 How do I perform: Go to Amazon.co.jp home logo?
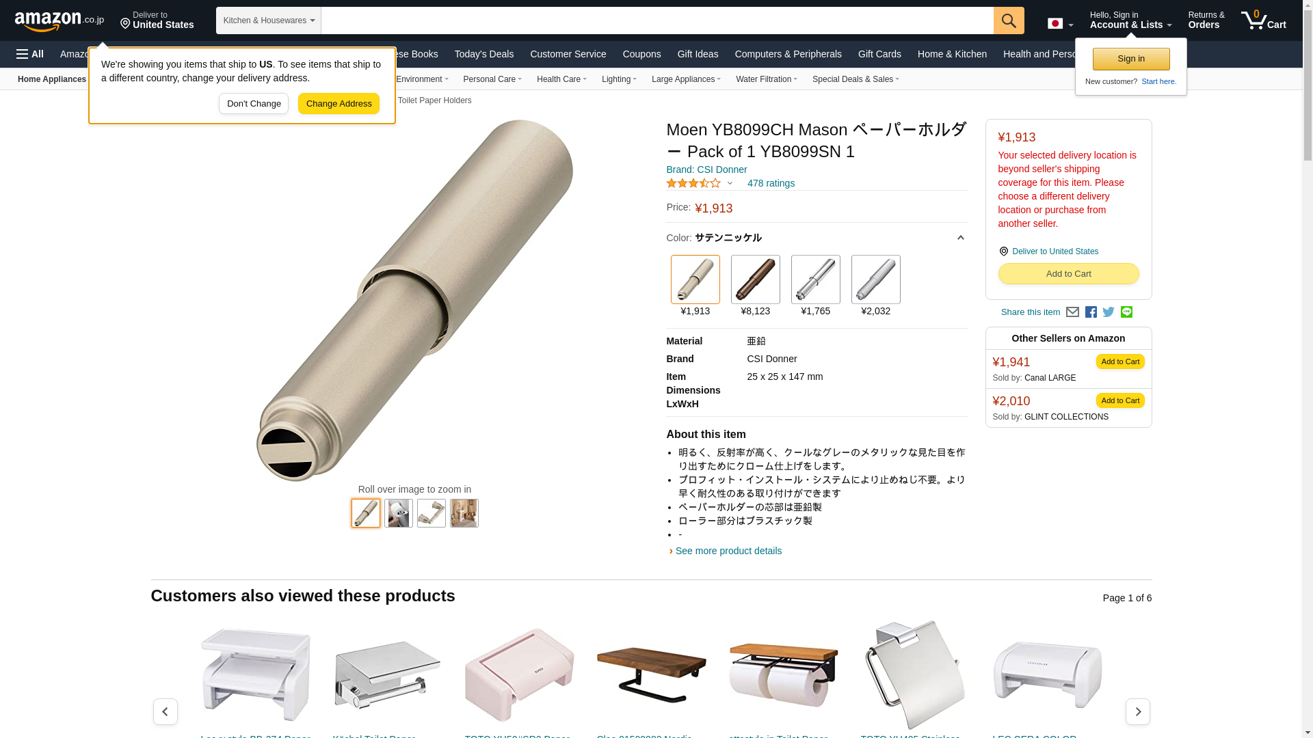point(59,20)
